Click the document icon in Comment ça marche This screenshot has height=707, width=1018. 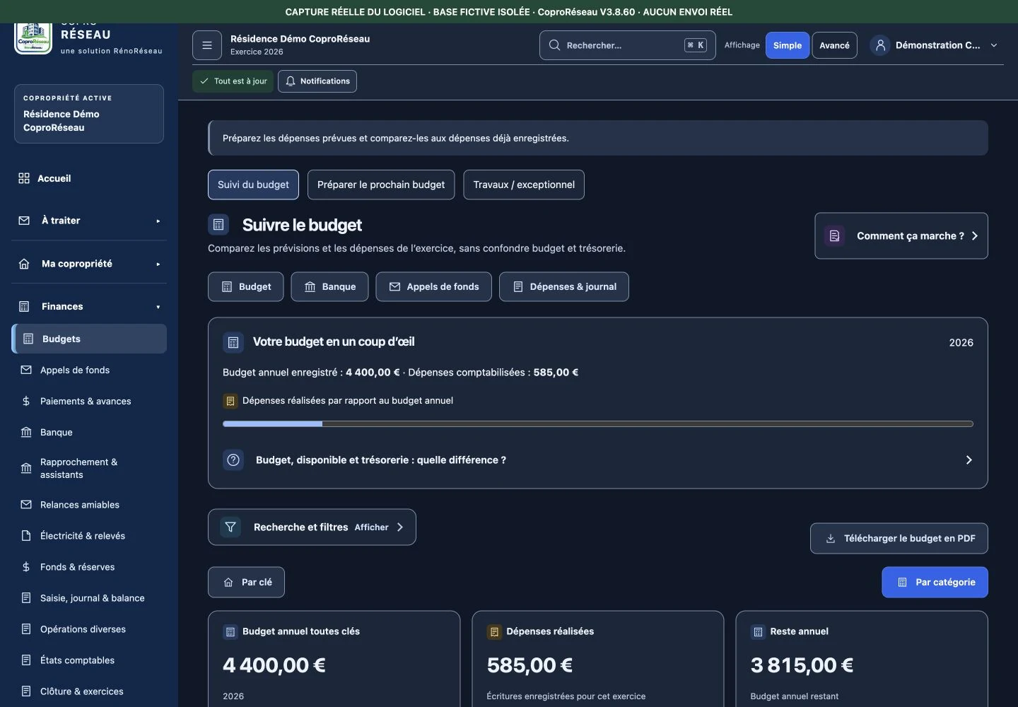click(834, 236)
